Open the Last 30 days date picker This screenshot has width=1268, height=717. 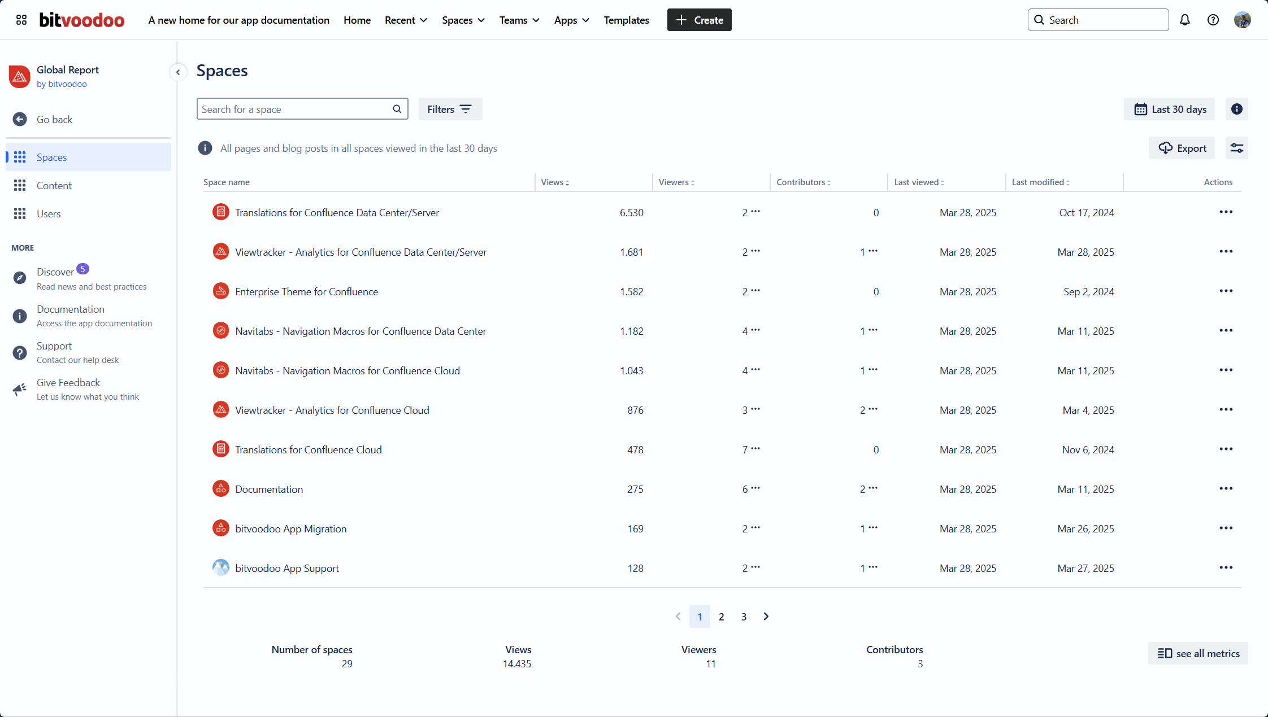point(1169,109)
